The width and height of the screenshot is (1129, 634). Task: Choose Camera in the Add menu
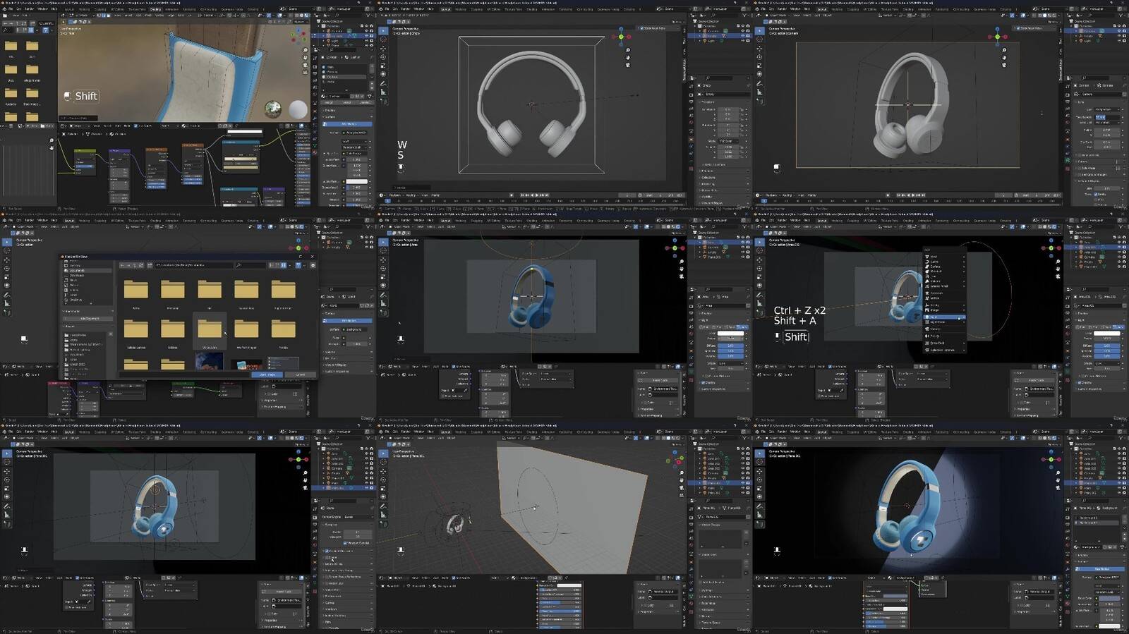click(944, 329)
